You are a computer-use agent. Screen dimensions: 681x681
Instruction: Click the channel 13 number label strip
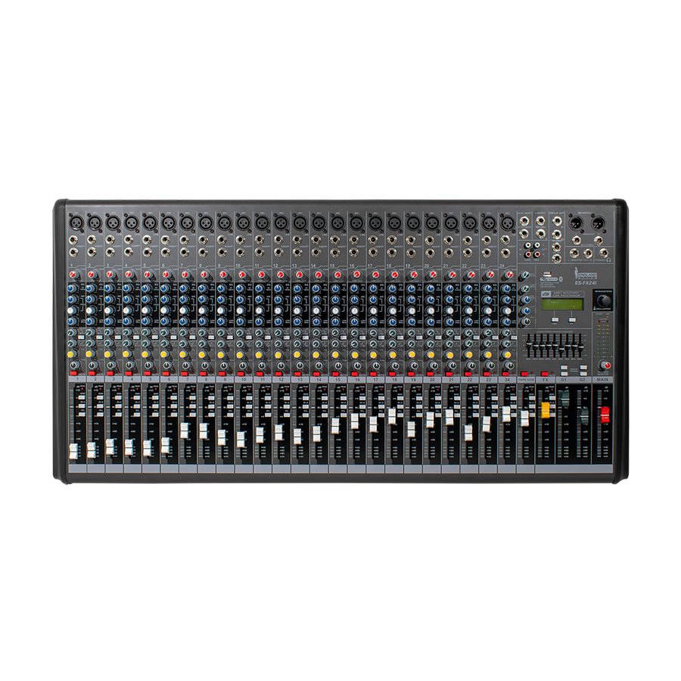(x=300, y=380)
